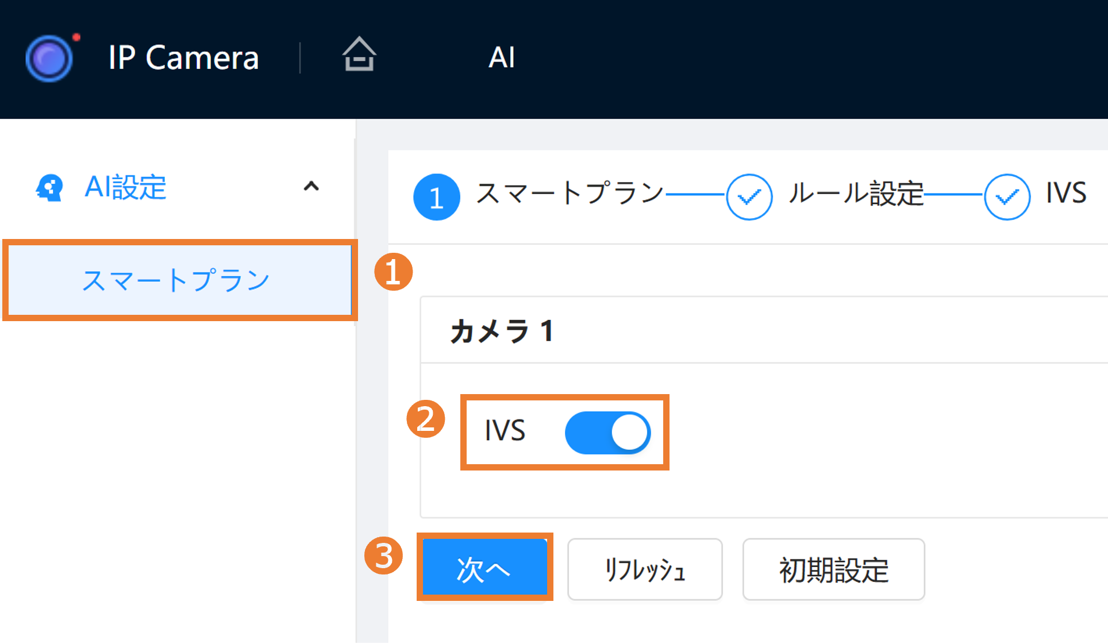The width and height of the screenshot is (1108, 644).
Task: Collapse the AI設定 menu chevron
Action: [311, 186]
